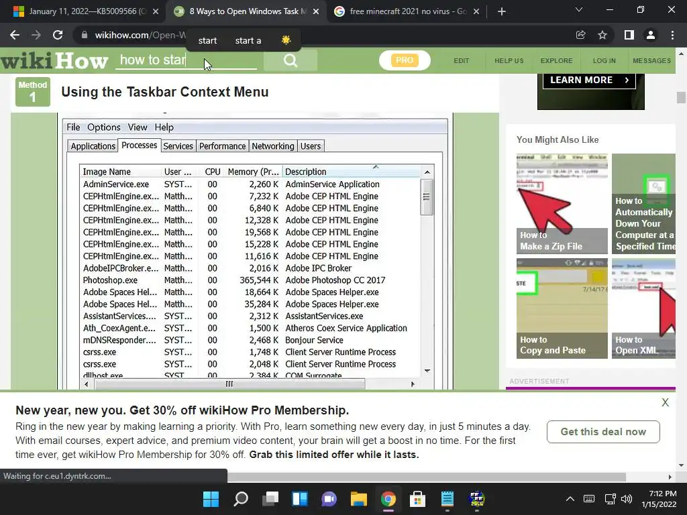Image resolution: width=687 pixels, height=515 pixels.
Task: Click the Chrome taskbar icon
Action: 388,499
